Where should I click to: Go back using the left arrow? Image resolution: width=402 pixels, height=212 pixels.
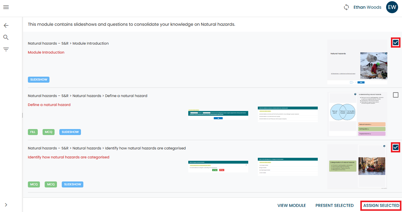(x=6, y=25)
